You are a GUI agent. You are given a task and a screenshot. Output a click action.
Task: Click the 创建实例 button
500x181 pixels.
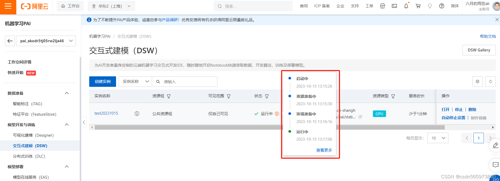click(x=103, y=82)
